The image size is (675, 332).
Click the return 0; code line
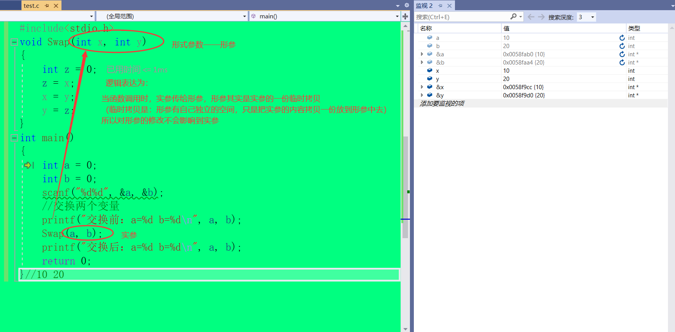[x=66, y=261]
